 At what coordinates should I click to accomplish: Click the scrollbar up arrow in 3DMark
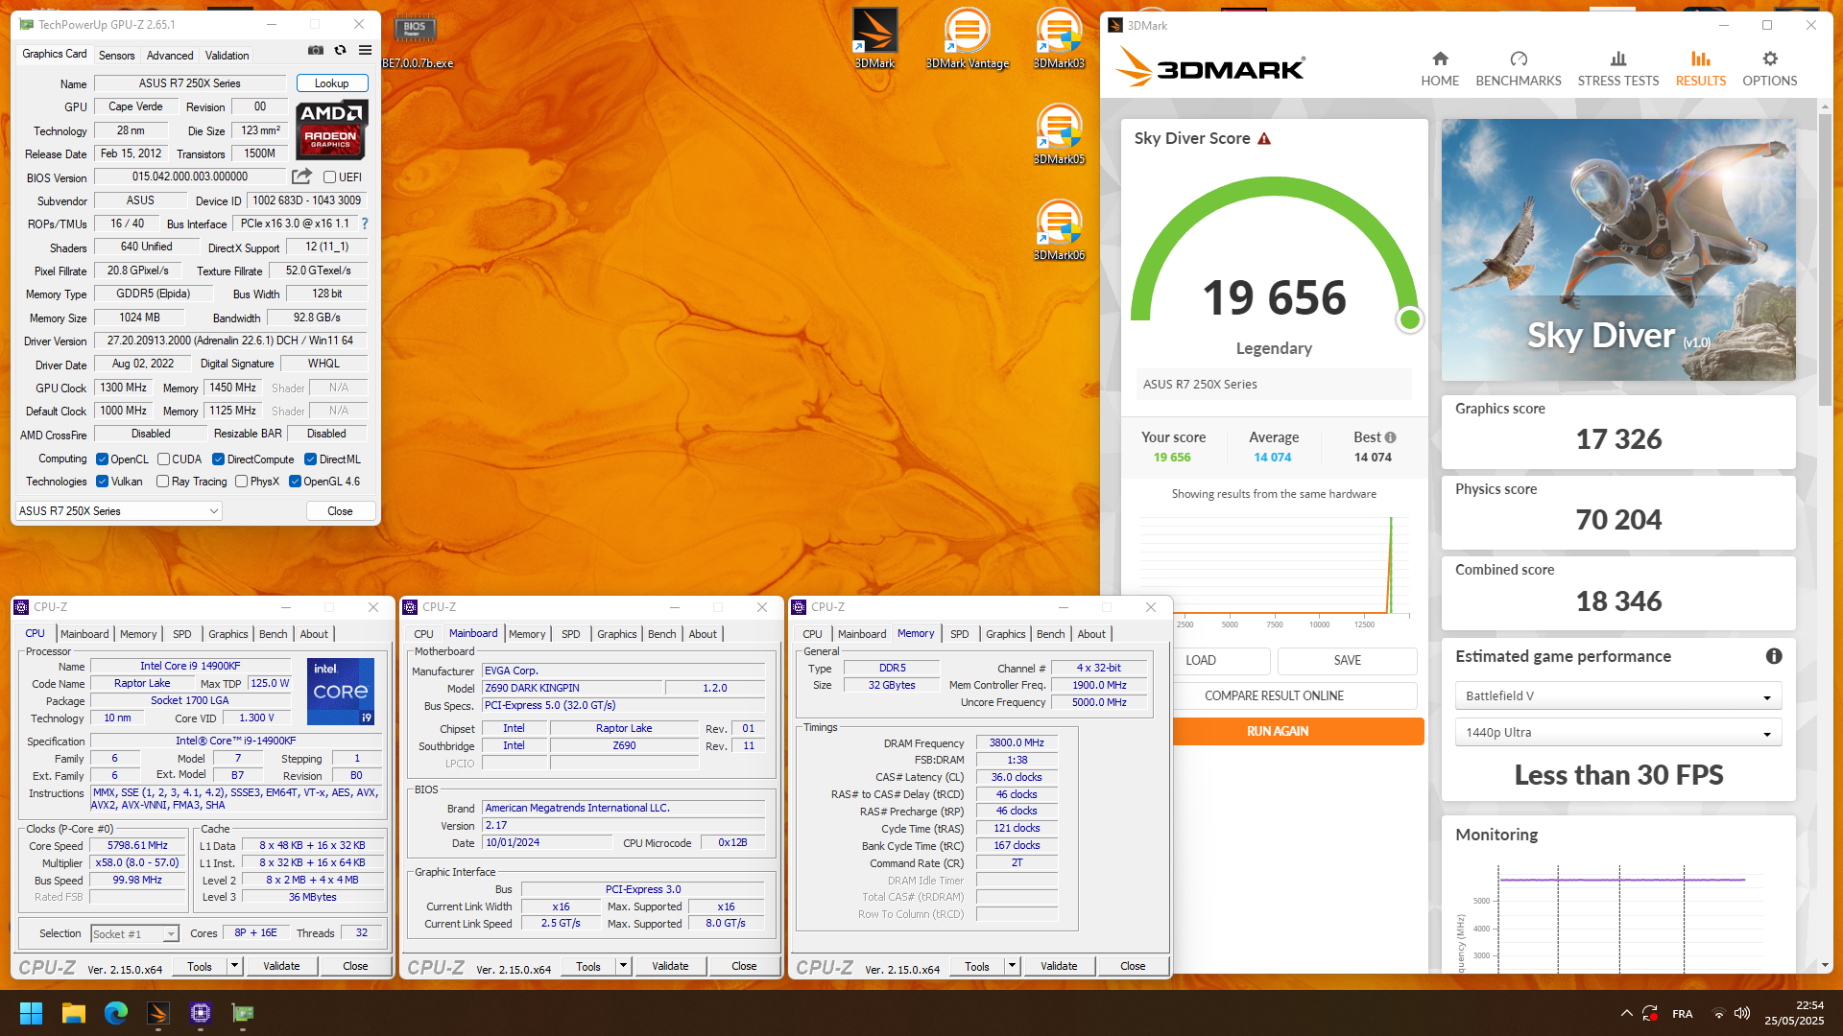click(1825, 106)
